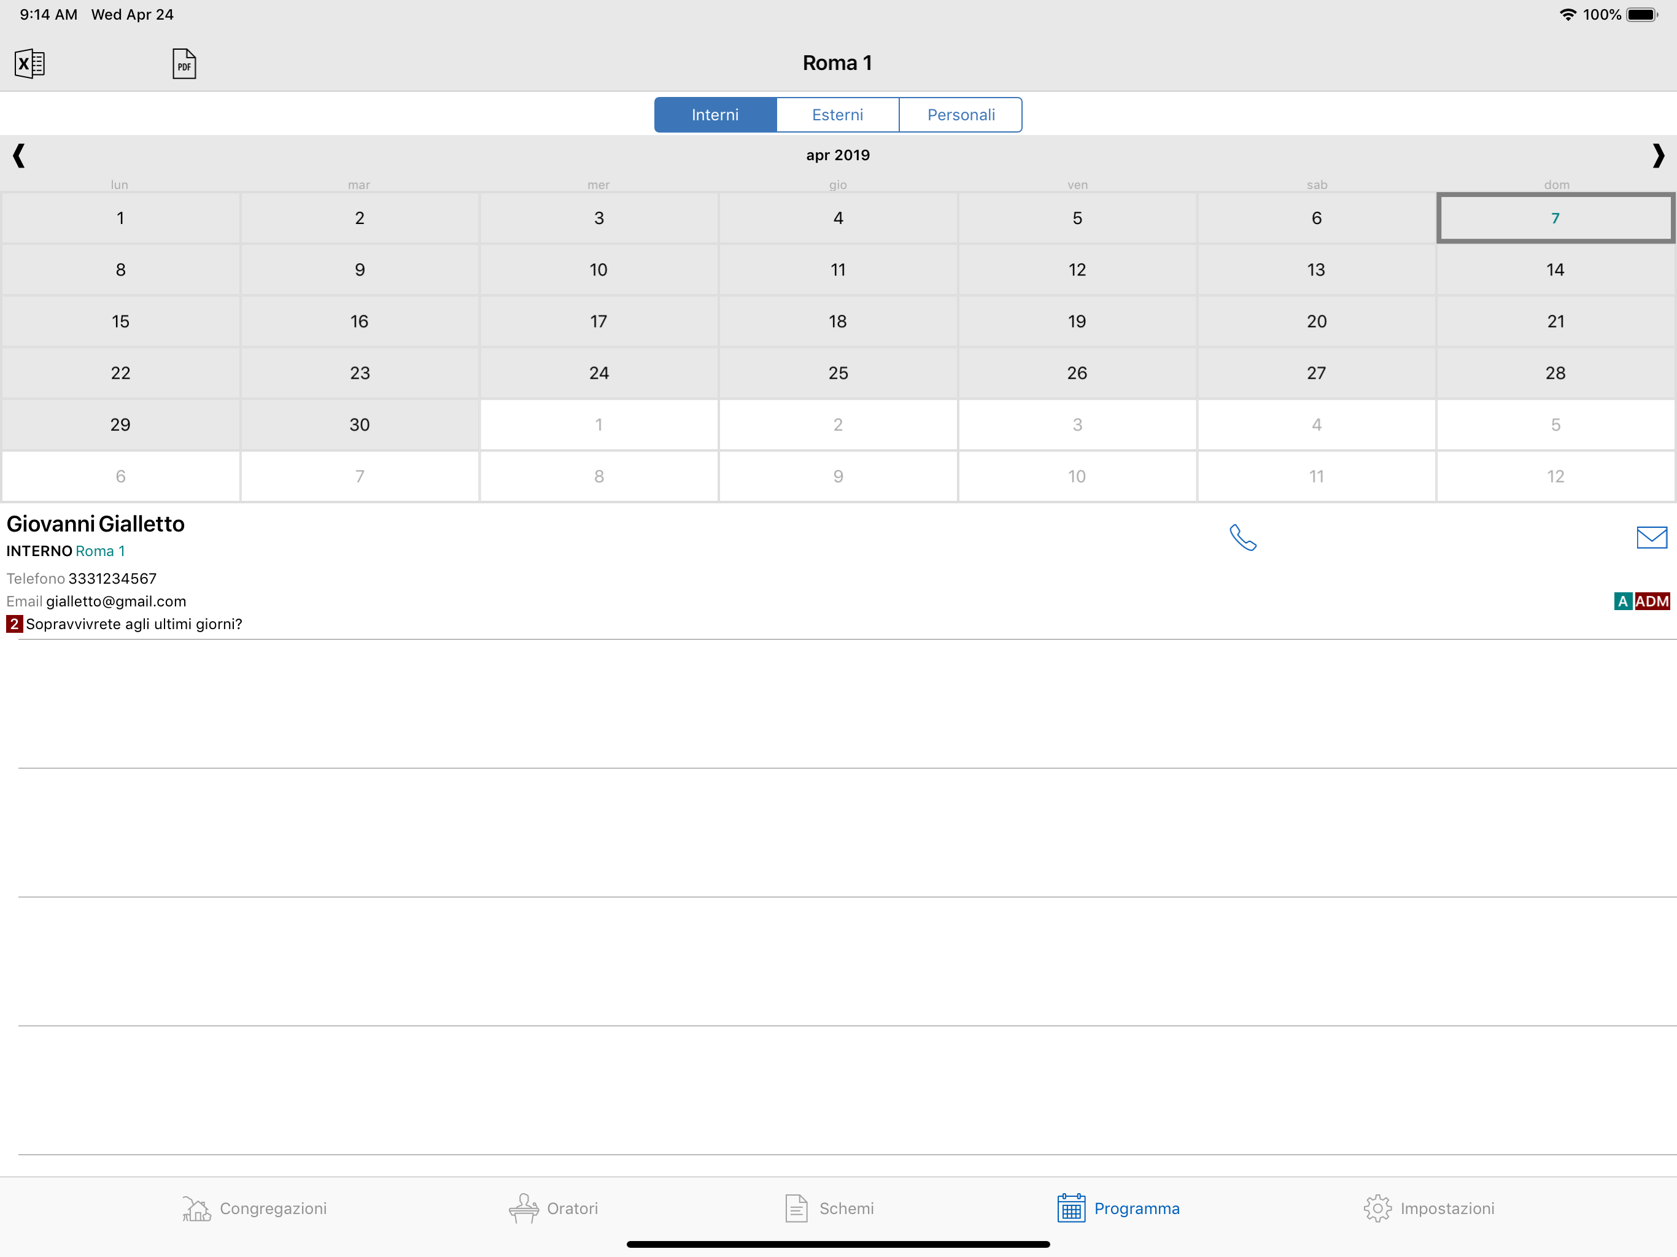Send email via envelope icon
This screenshot has height=1257, width=1677.
tap(1652, 538)
